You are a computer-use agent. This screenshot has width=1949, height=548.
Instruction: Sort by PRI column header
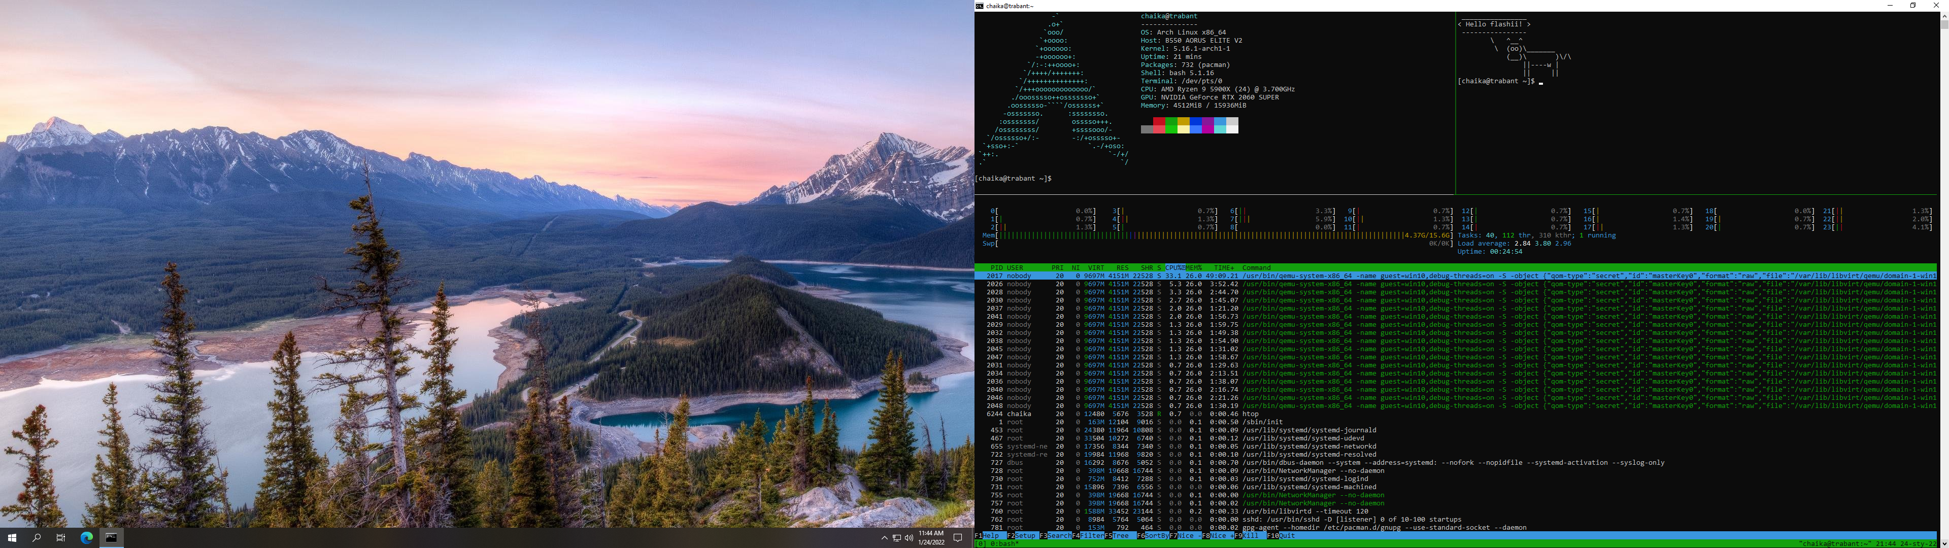click(x=1058, y=268)
